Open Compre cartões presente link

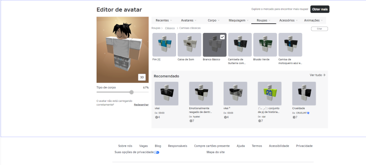[x=212, y=146]
